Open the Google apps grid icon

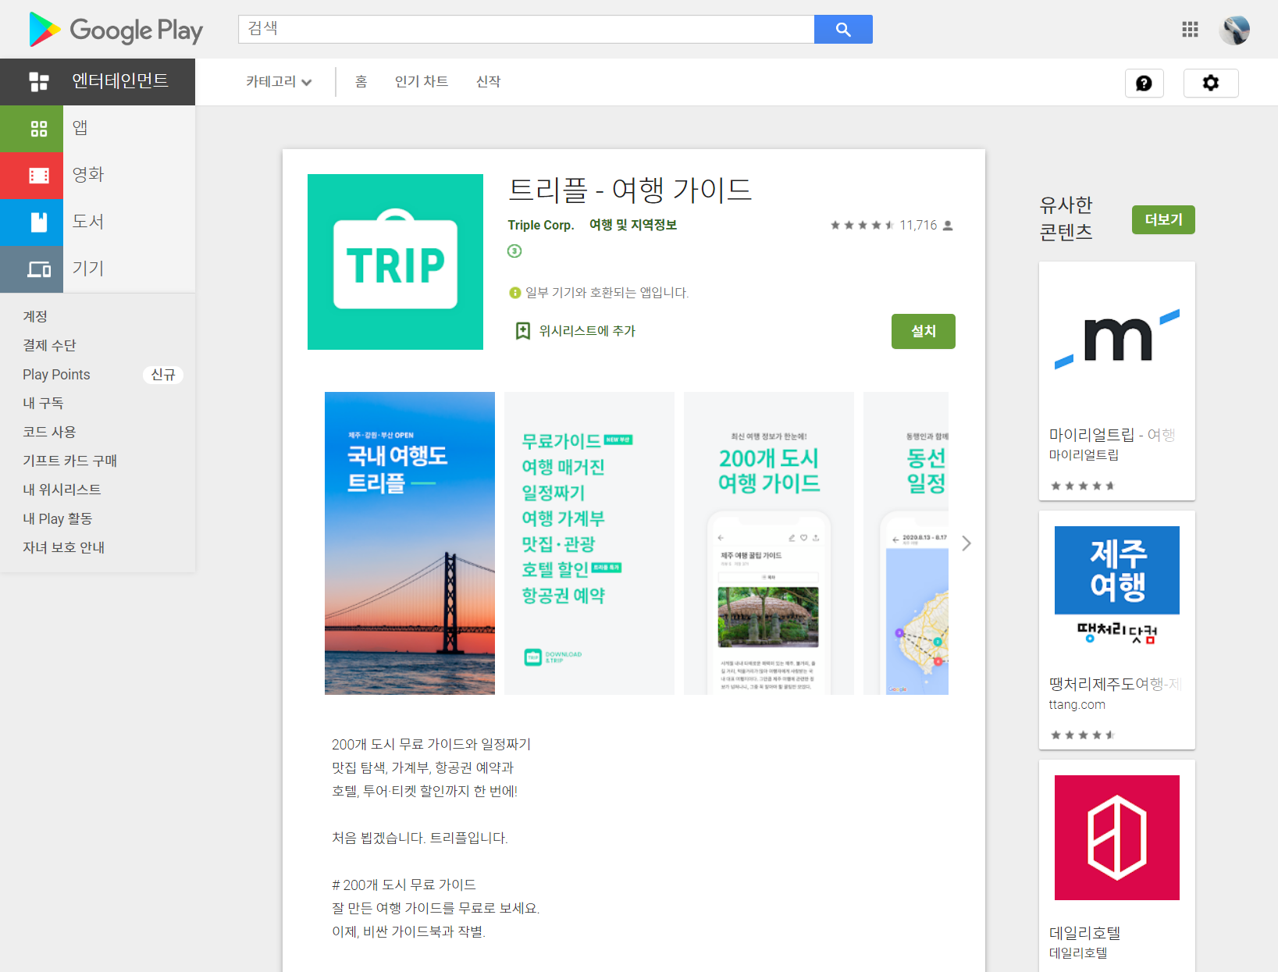point(1190,30)
